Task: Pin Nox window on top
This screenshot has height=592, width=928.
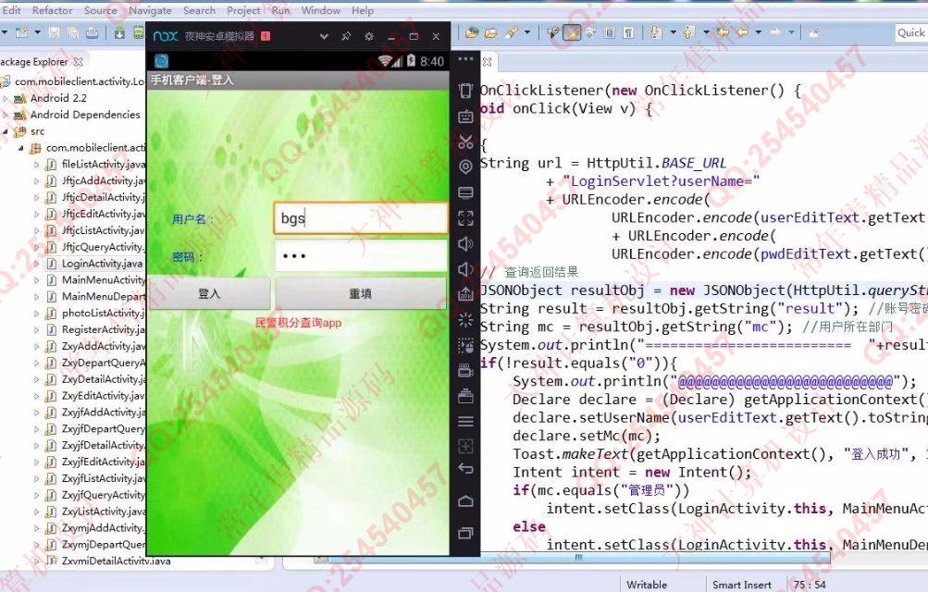Action: coord(346,37)
